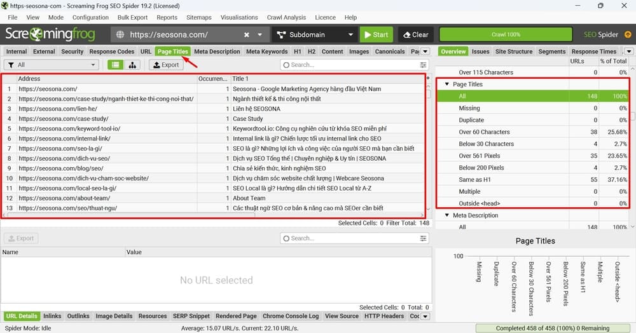Click the Clear crawl button
The height and width of the screenshot is (333, 636).
click(x=415, y=34)
